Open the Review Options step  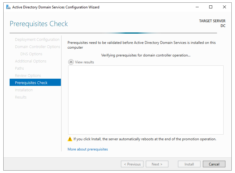28,75
